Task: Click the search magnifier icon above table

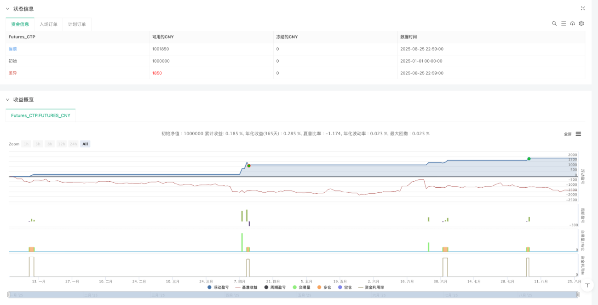Action: (554, 23)
